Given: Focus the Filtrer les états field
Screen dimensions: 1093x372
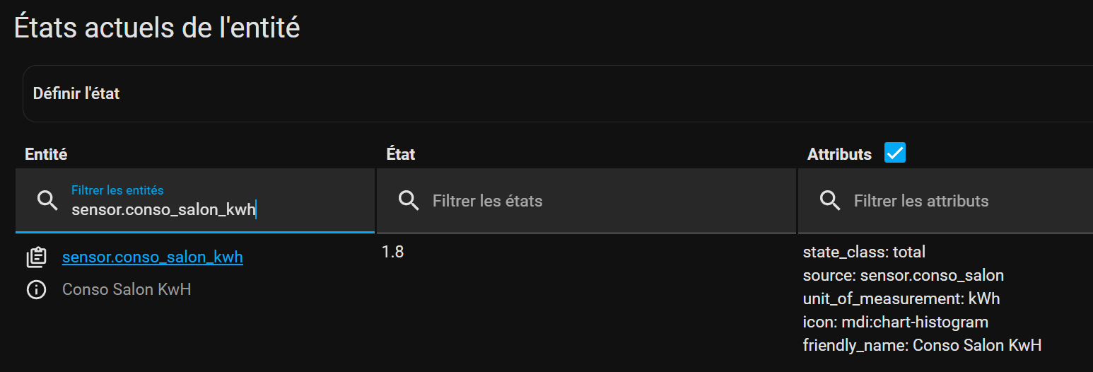Looking at the screenshot, I should (586, 201).
